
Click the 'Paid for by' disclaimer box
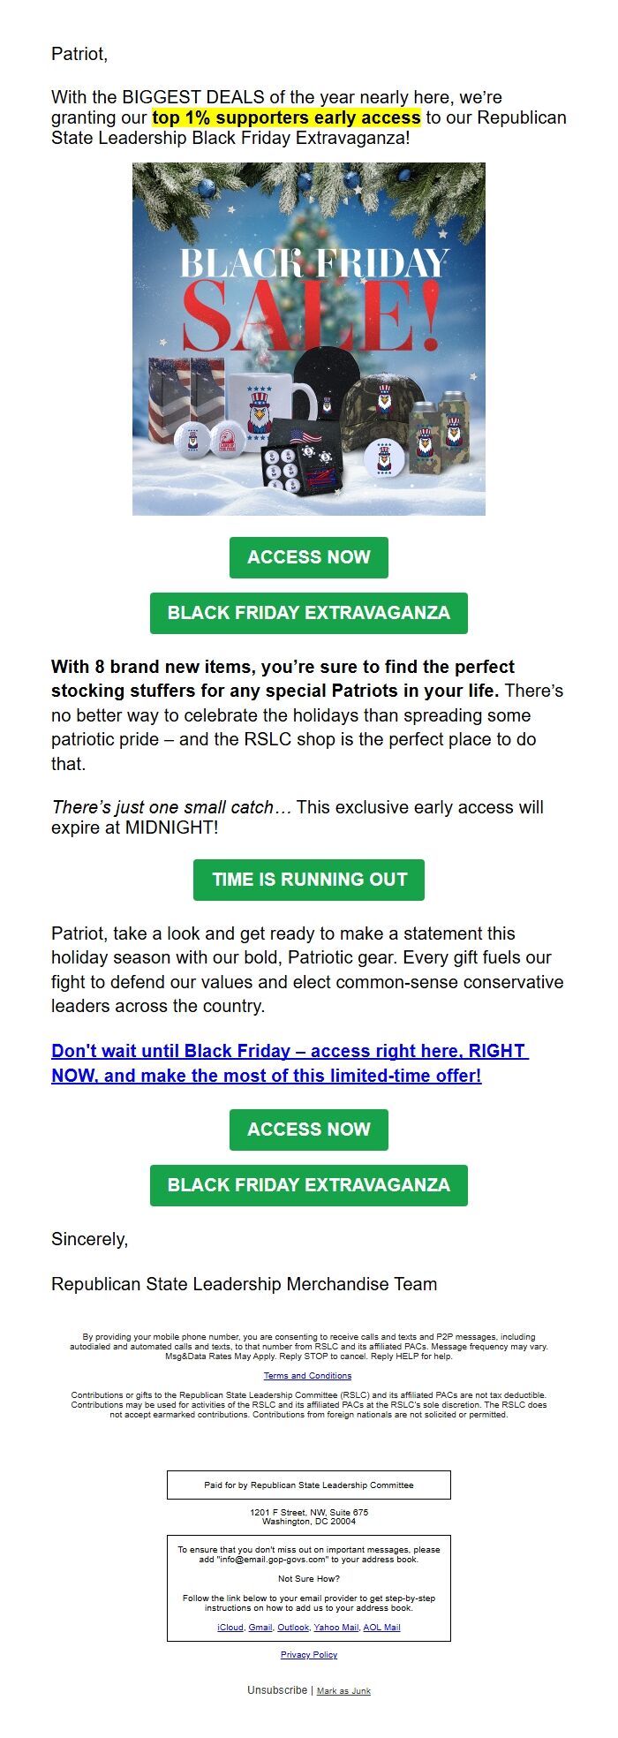coord(309,1485)
